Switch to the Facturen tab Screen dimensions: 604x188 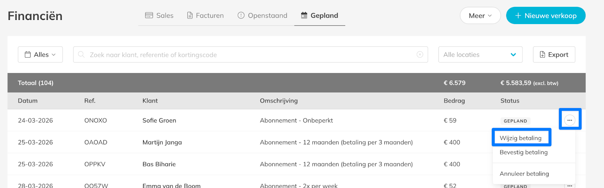[205, 15]
